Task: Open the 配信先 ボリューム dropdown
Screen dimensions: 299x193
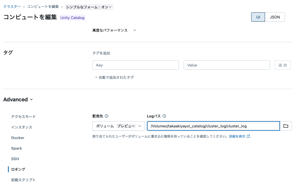Action: [x=118, y=126]
